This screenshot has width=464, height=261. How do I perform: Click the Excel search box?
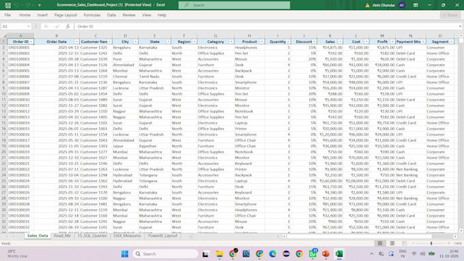click(x=234, y=5)
